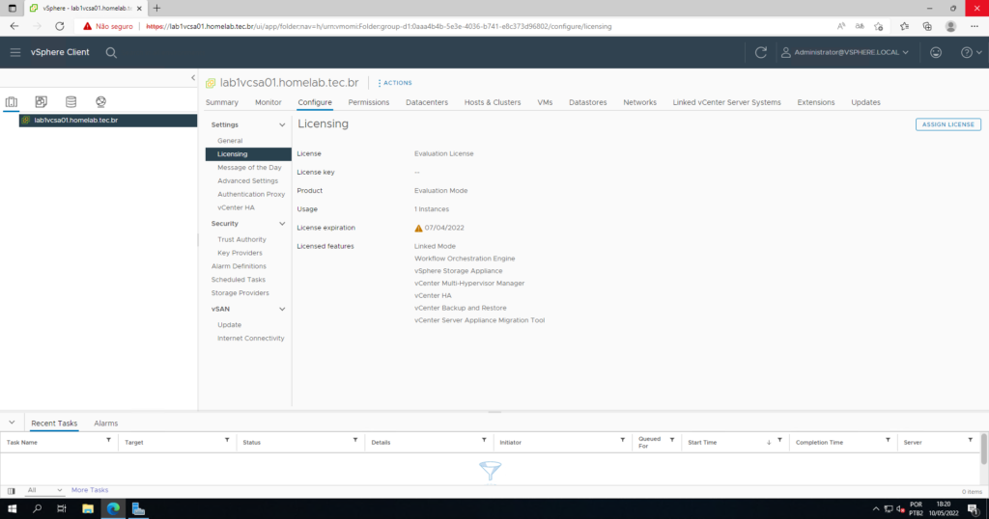This screenshot has height=519, width=989.
Task: Open Scheduled Tasks
Action: [x=238, y=280]
